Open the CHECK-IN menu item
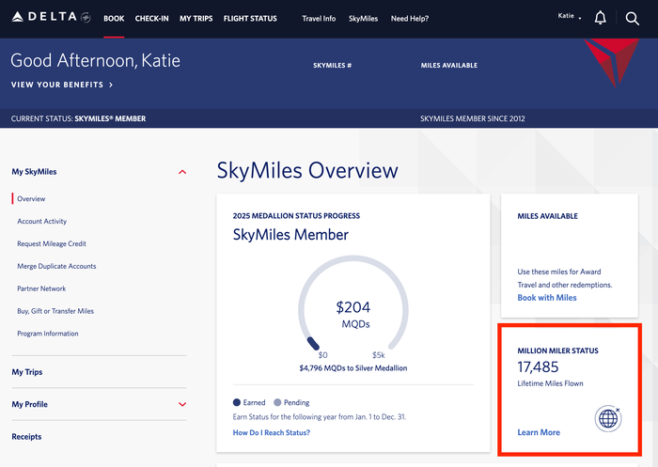 [151, 19]
